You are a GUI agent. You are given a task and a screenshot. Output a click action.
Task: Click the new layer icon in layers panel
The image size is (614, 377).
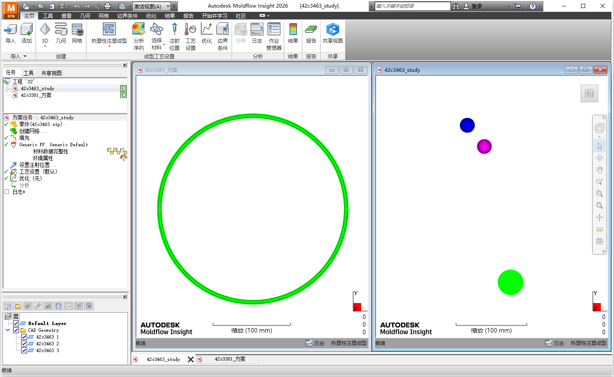pyautogui.click(x=8, y=306)
